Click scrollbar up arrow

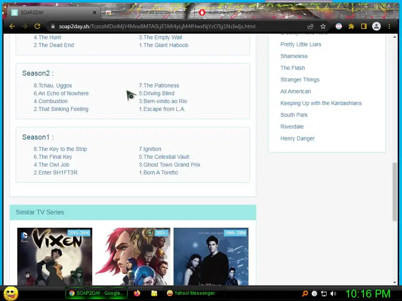coord(395,37)
